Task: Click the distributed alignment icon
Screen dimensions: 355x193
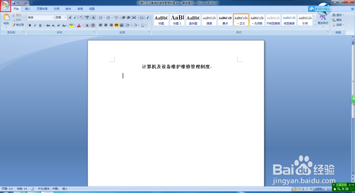Action: (121, 25)
